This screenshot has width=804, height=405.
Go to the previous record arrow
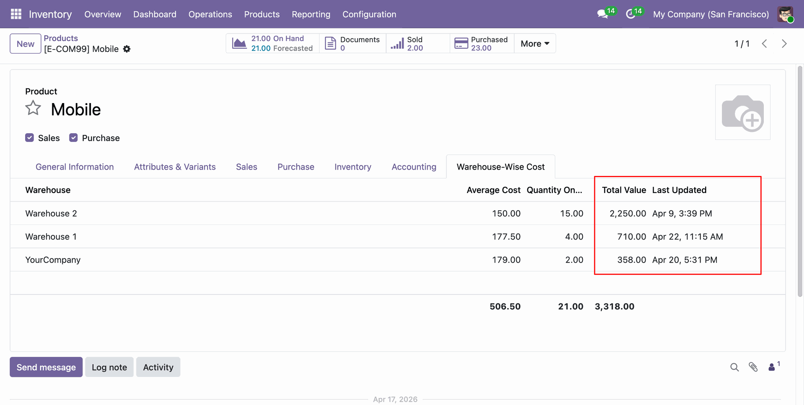(x=764, y=44)
